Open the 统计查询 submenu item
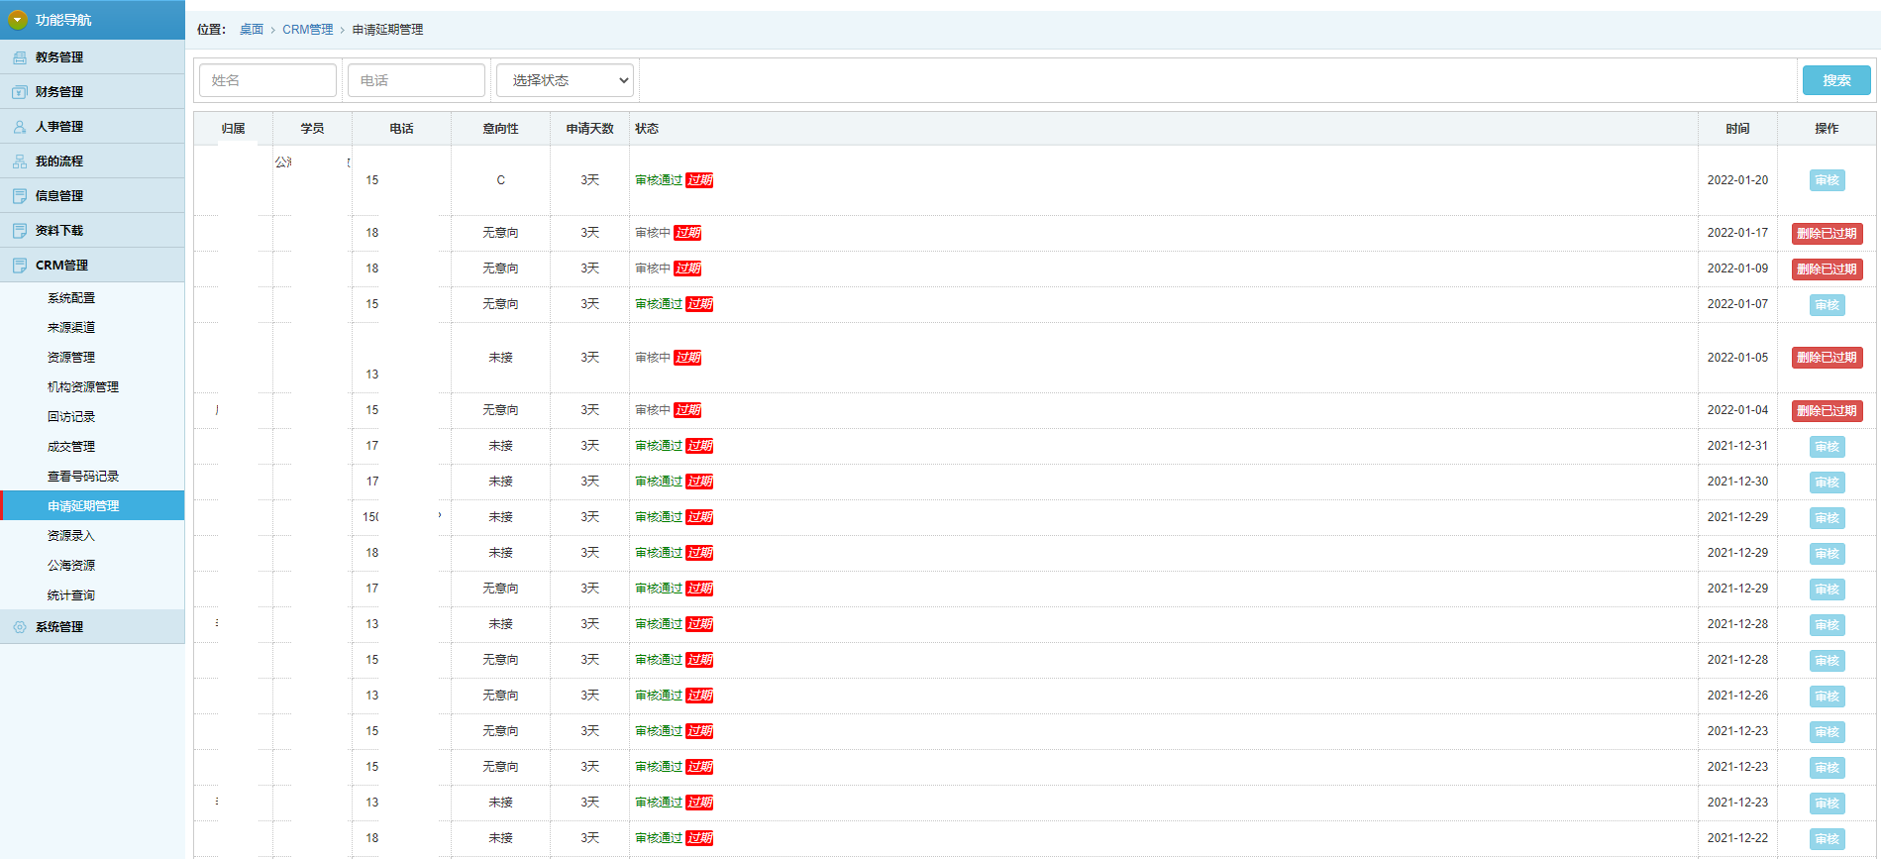The image size is (1881, 859). [x=71, y=595]
